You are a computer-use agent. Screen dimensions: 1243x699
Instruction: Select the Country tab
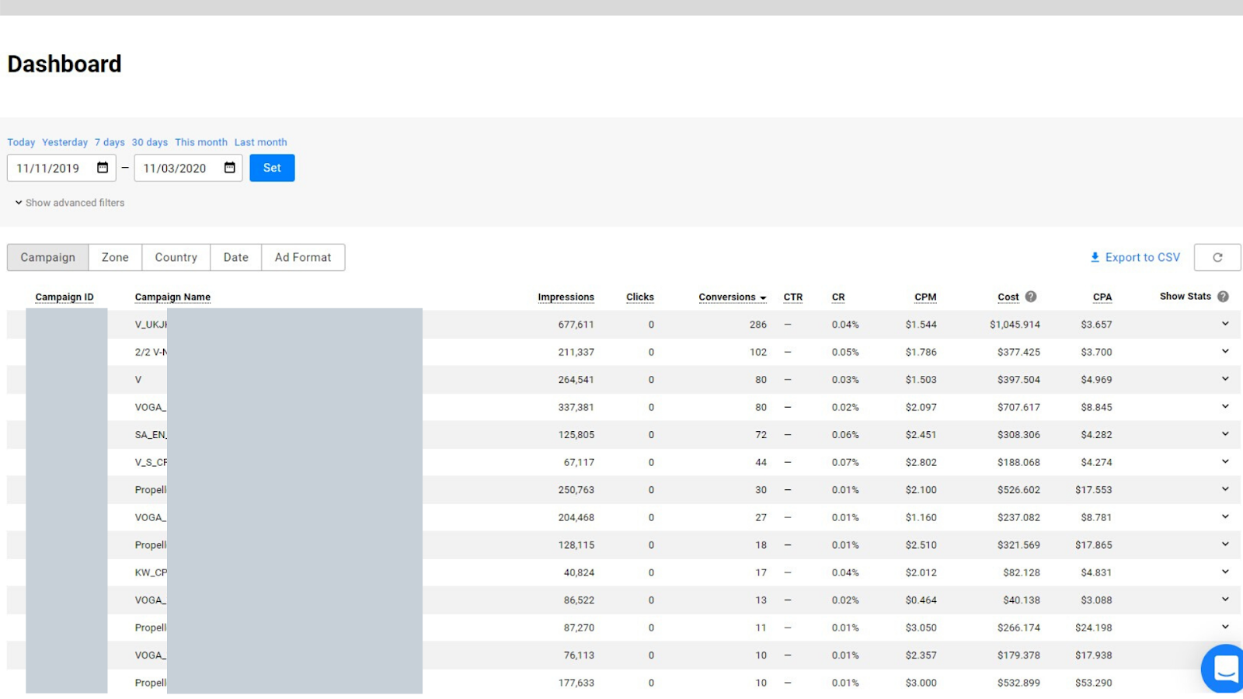176,258
